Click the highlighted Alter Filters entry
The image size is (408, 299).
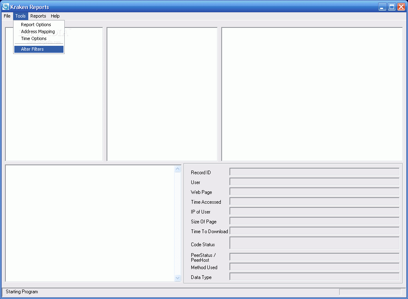point(39,49)
